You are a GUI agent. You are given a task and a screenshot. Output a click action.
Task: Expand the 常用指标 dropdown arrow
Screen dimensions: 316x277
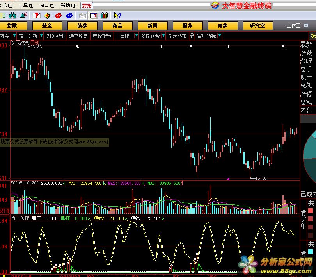coord(220,36)
